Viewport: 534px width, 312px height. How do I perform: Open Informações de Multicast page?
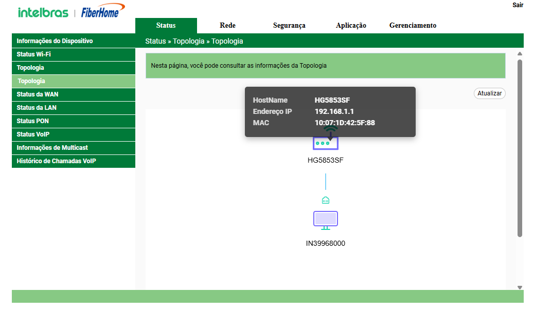coord(74,148)
